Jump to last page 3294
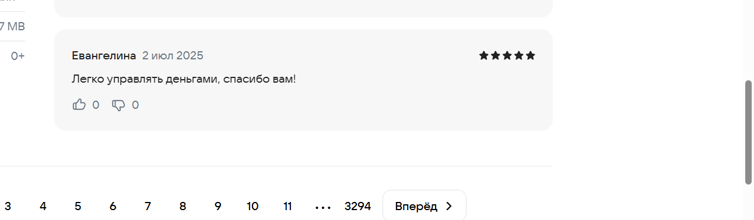 click(x=358, y=206)
